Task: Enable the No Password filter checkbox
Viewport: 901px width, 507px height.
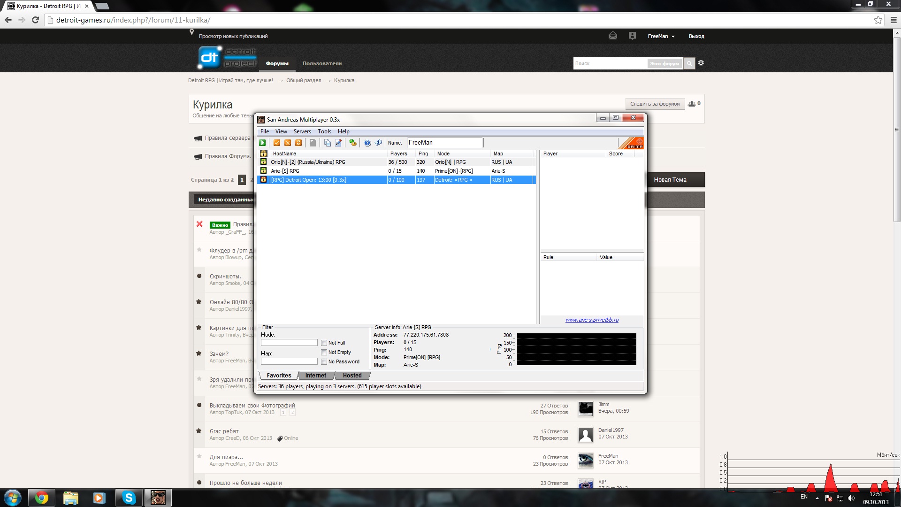Action: tap(324, 361)
